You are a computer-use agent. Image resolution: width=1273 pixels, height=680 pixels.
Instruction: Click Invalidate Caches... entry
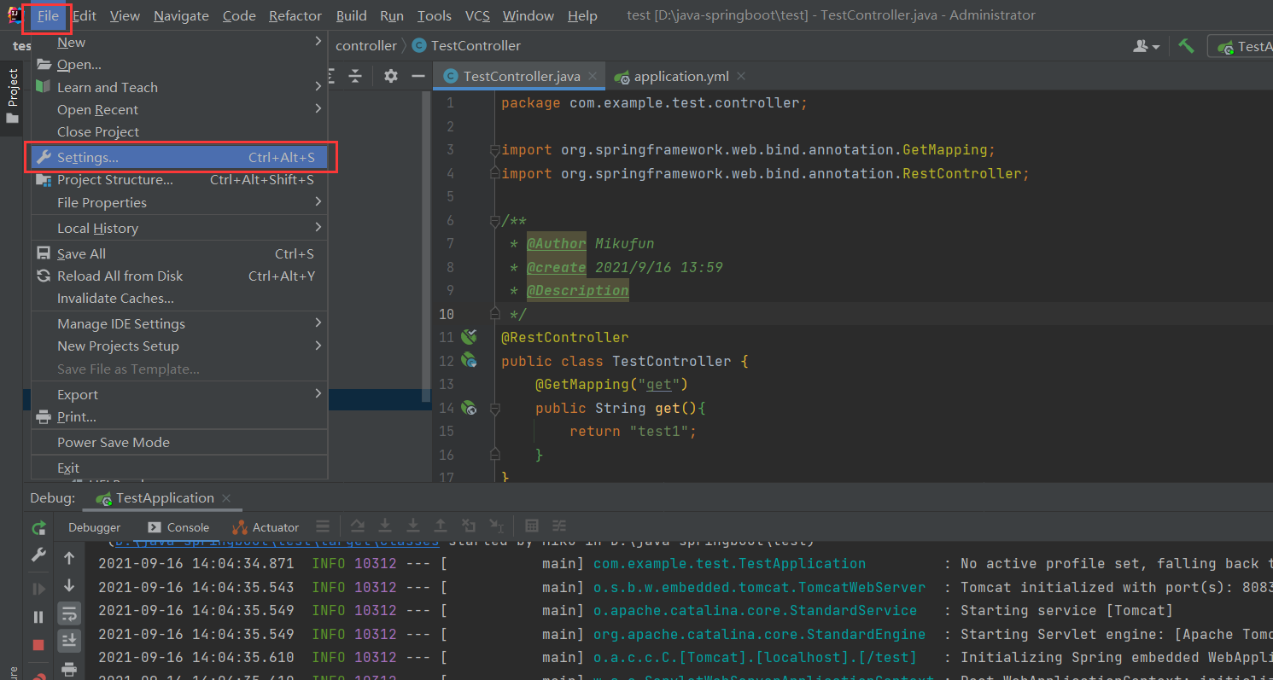coord(179,299)
